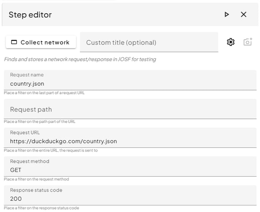260x212 pixels.
Task: Click the small 'Request name' field label
Action: [x=27, y=75]
